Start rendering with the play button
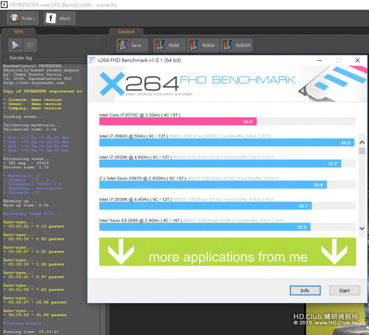Screen dimensions: 369x335 pyautogui.click(x=16, y=45)
